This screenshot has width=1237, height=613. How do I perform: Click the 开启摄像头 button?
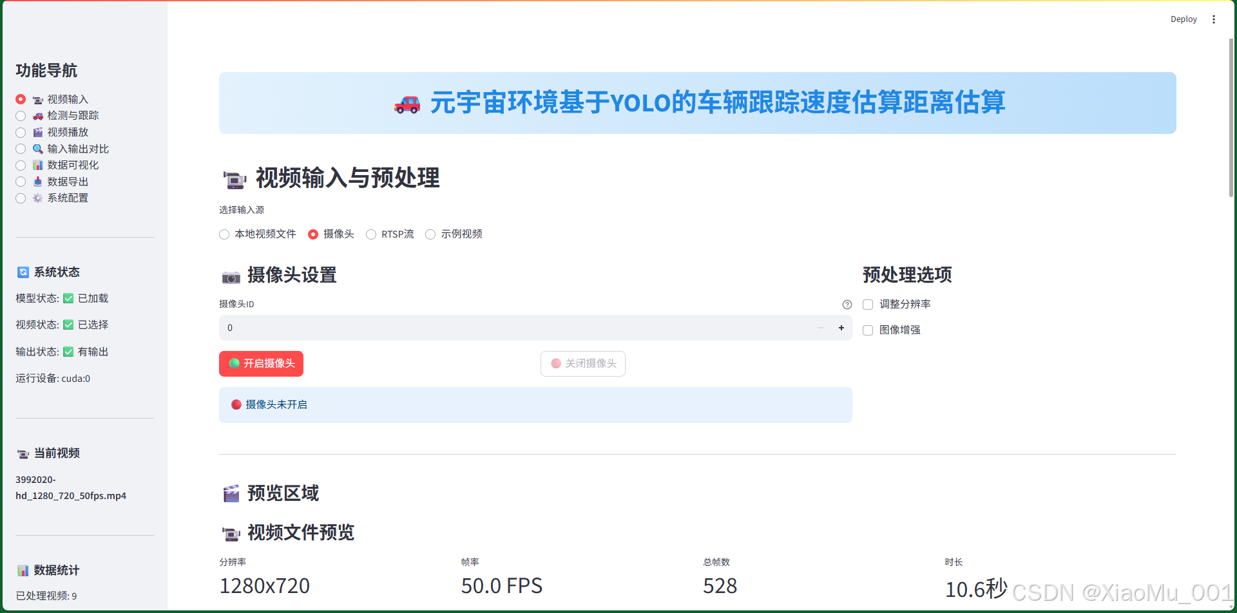click(261, 363)
